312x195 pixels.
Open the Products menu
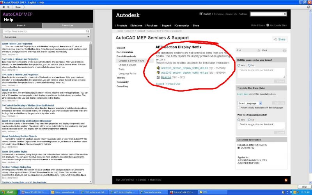point(122,25)
